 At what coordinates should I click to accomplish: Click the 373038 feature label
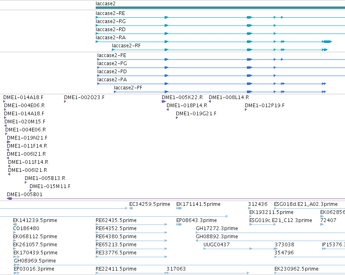click(284, 245)
